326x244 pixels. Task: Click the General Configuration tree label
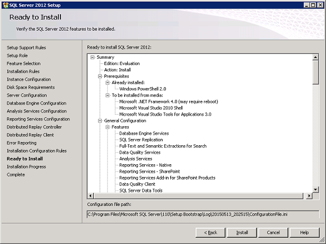(125, 121)
